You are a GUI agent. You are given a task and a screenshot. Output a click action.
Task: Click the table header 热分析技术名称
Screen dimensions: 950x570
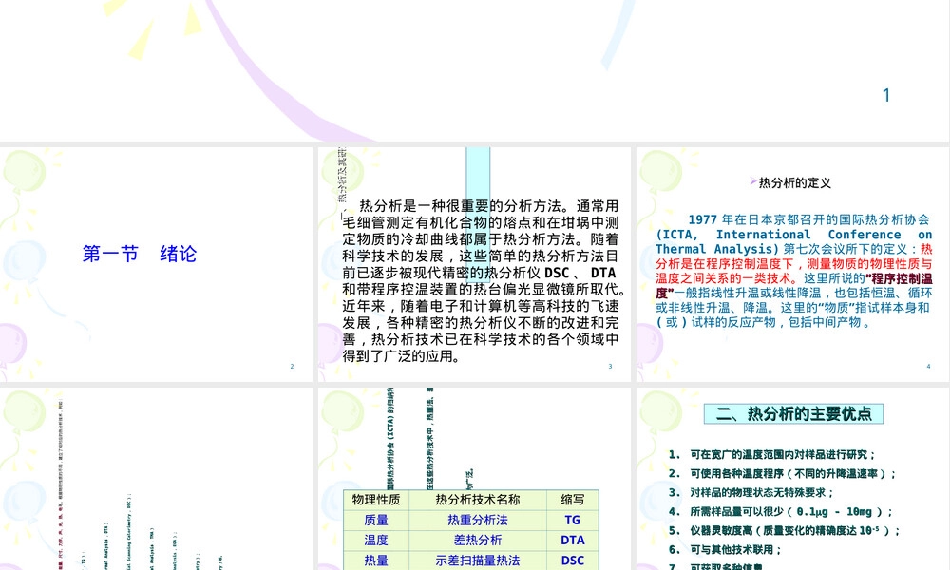478,500
